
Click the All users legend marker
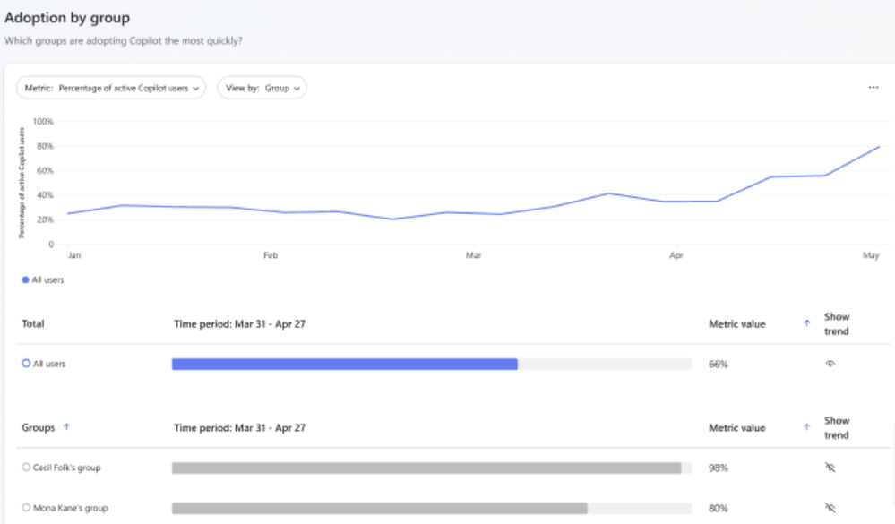coord(23,280)
